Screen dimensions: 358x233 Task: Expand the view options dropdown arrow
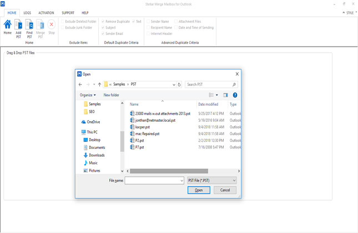(x=217, y=95)
